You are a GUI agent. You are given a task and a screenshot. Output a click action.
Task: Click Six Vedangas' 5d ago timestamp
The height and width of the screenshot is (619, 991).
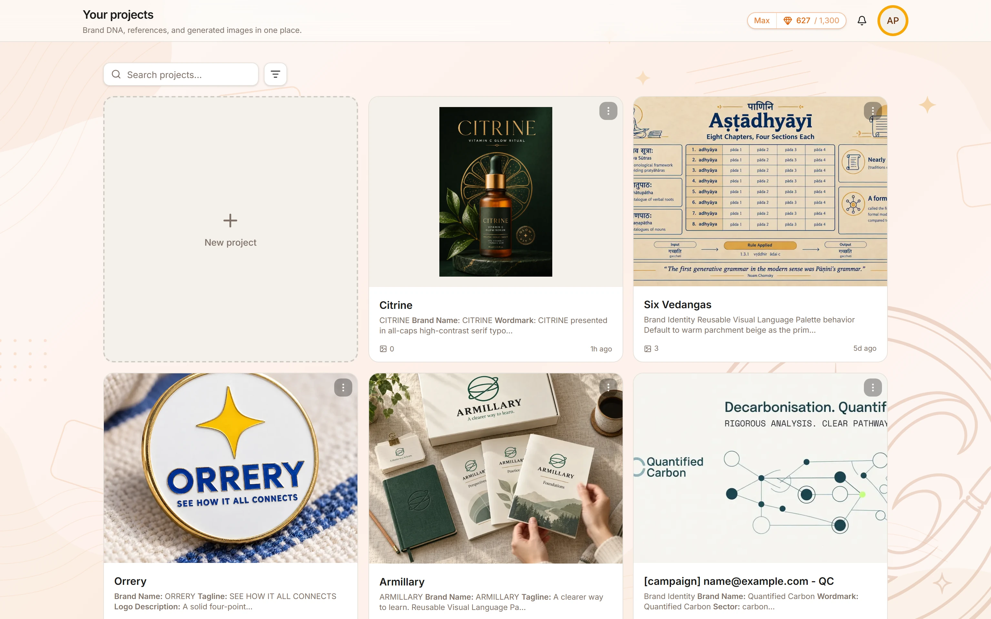[x=865, y=349]
